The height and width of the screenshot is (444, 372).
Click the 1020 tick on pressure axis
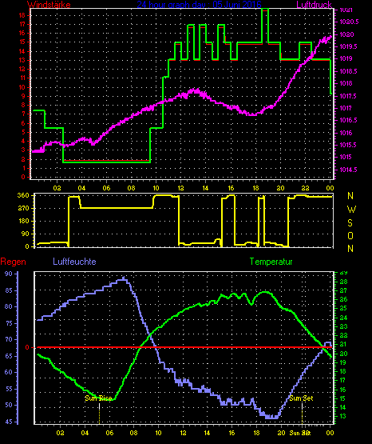tap(346, 34)
